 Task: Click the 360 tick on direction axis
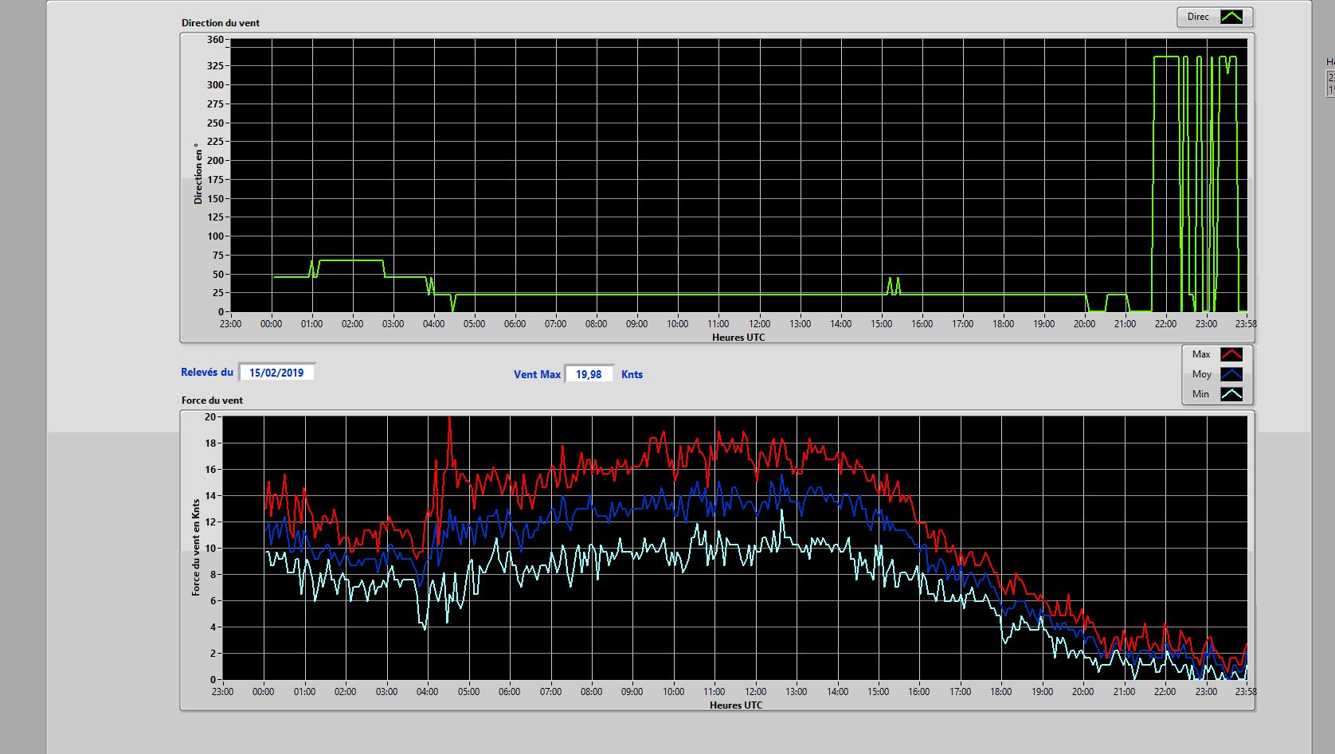pos(216,40)
